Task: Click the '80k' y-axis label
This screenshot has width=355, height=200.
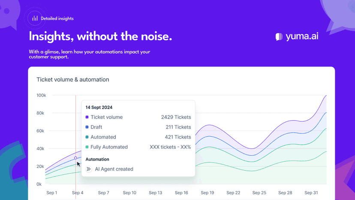Action: pyautogui.click(x=40, y=113)
